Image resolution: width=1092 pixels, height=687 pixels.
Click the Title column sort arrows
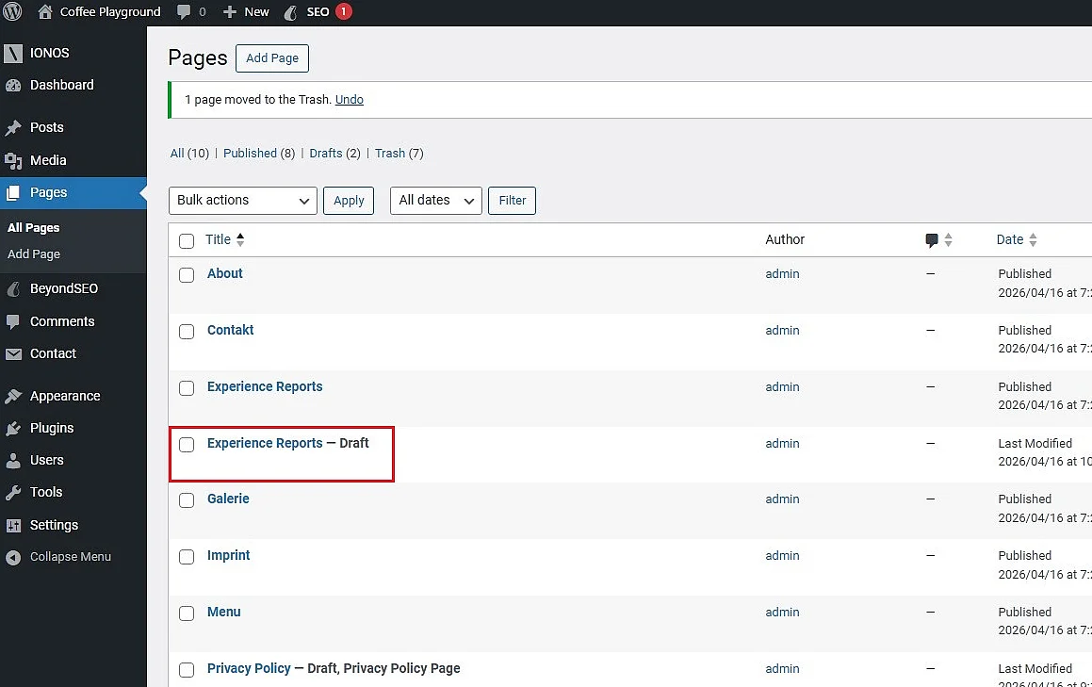pyautogui.click(x=240, y=239)
